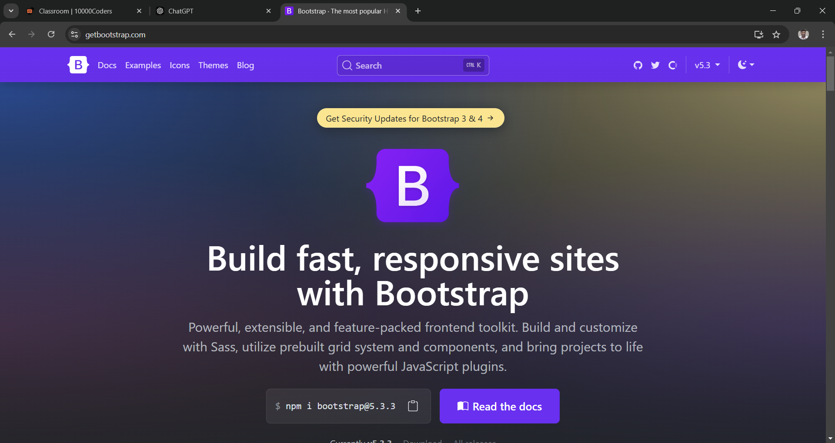Open the Security Updates for Bootstrap banner
Viewport: 835px width, 443px height.
tap(410, 118)
